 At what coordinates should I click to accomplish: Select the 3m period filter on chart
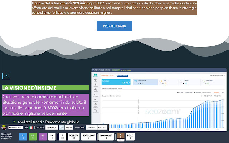point(111,96)
